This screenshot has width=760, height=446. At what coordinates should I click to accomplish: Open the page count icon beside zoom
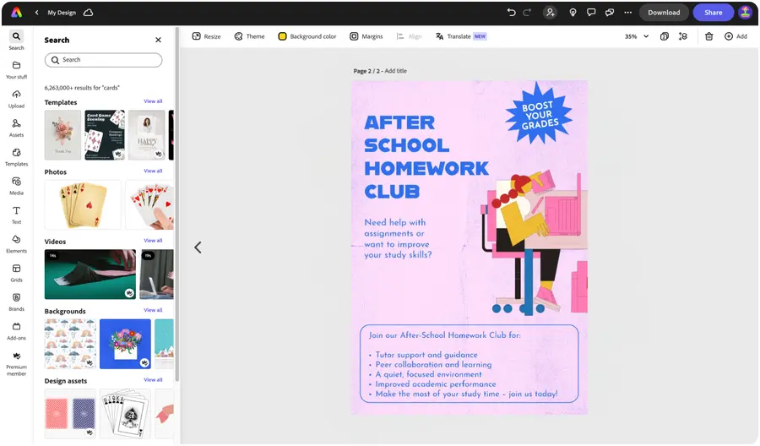(665, 36)
